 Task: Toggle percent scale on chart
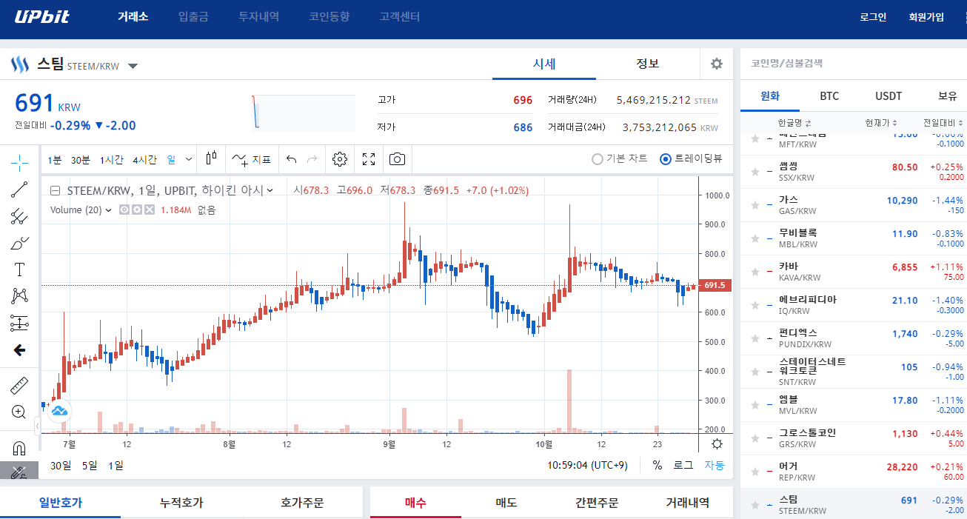coord(658,465)
